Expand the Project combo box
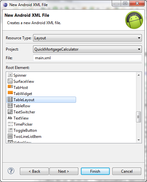 pyautogui.click(x=87, y=49)
